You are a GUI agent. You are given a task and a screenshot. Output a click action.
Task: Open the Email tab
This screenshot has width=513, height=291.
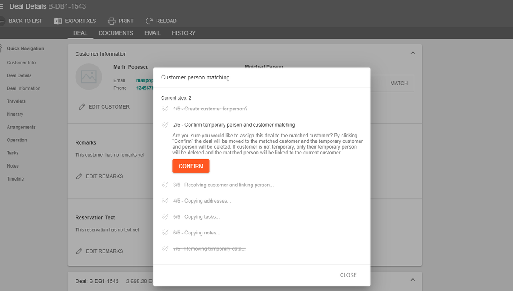(153, 33)
